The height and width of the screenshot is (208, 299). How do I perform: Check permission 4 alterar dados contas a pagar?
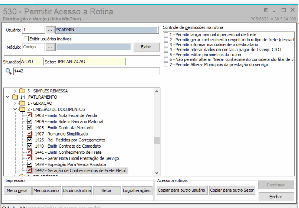coord(166,49)
